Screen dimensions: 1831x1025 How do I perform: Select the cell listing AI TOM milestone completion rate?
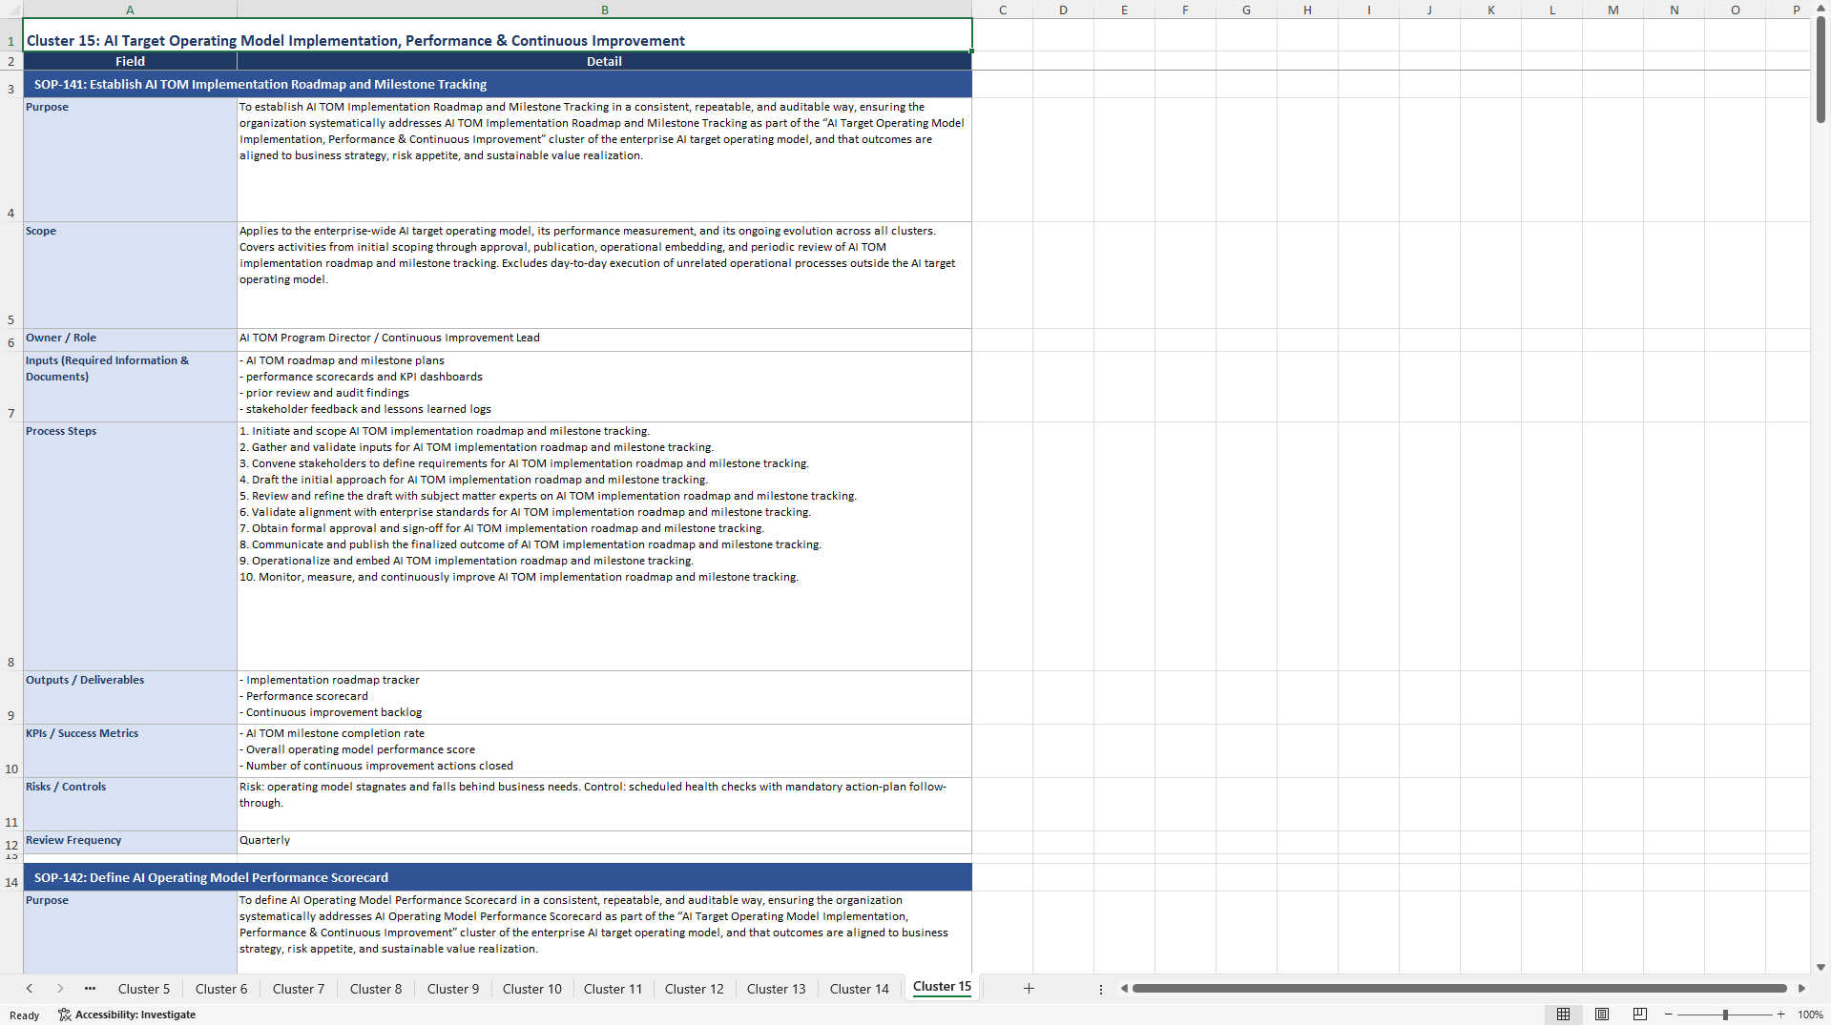tap(604, 751)
